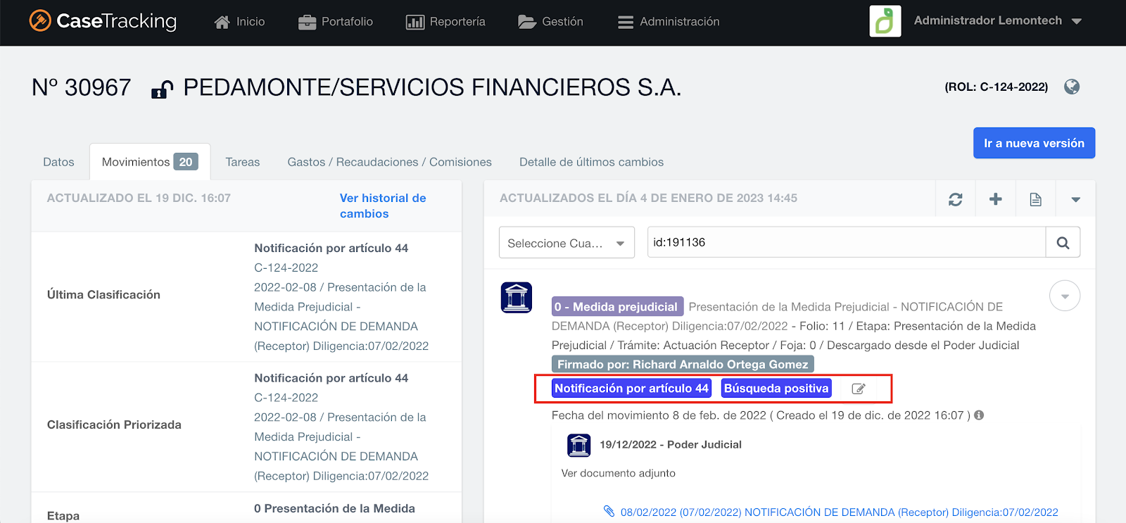Click the 0 - Medida prejudicial tag
This screenshot has height=523, width=1126.
click(x=617, y=307)
